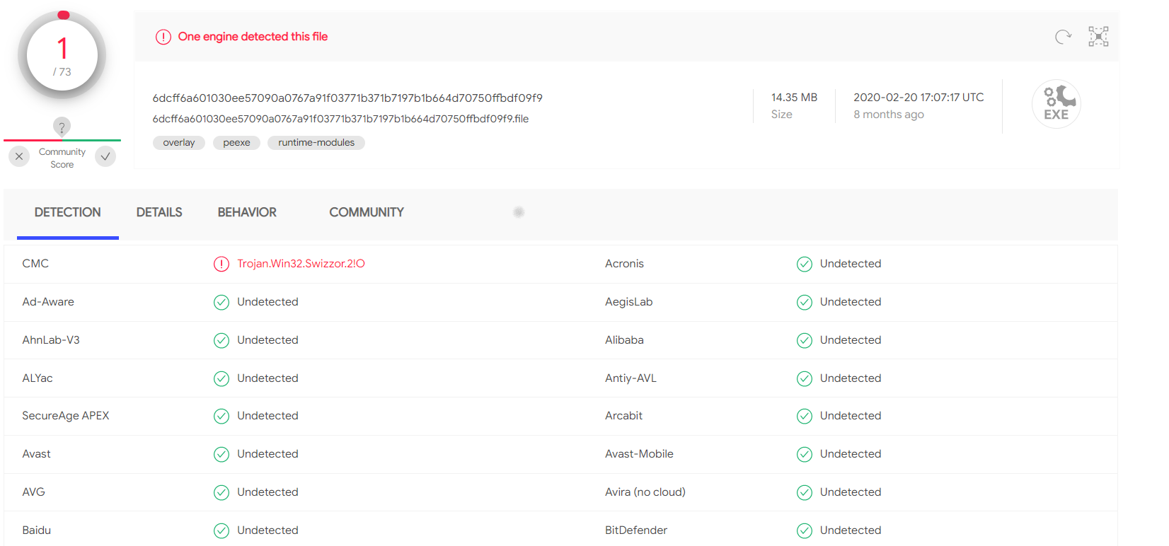This screenshot has height=546, width=1169.
Task: Click the alert icon beside 'One engine detected'
Action: pos(163,37)
